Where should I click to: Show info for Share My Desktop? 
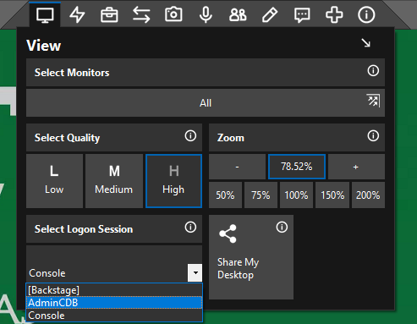tap(282, 227)
